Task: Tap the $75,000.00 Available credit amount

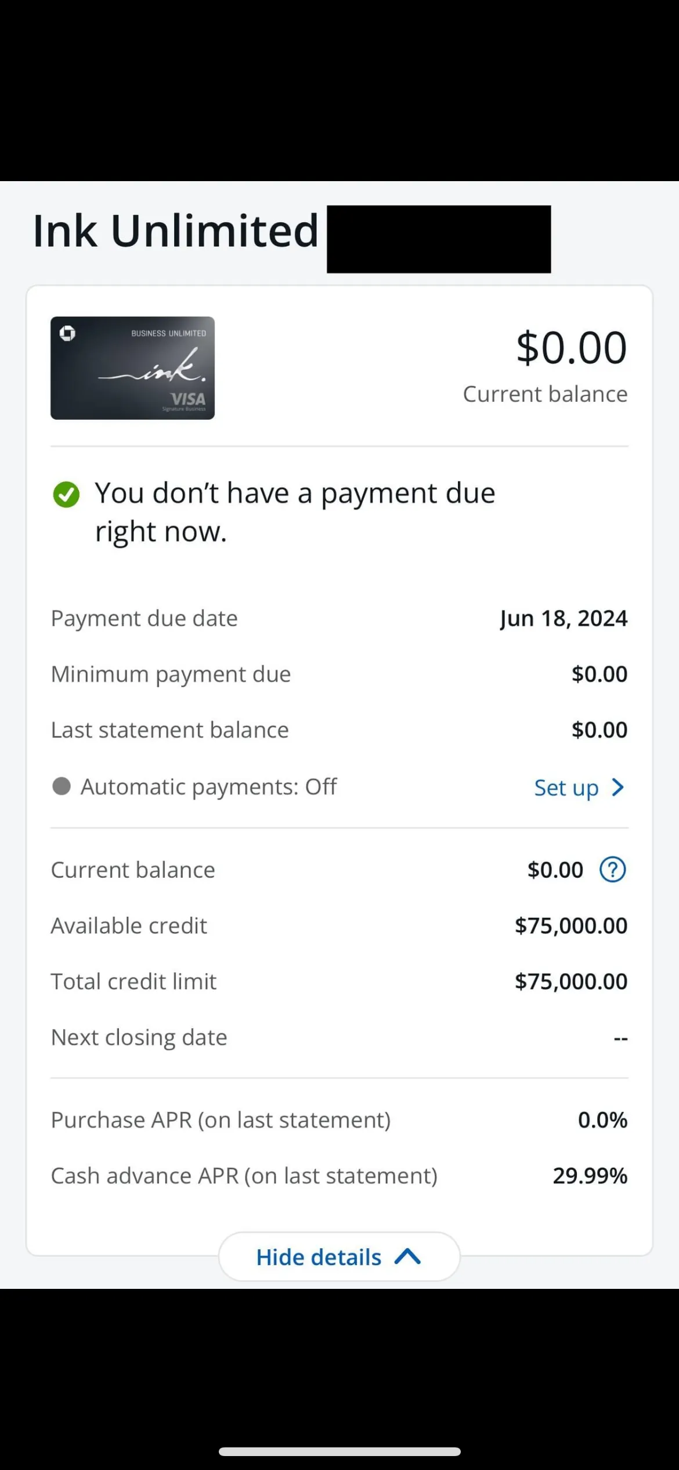Action: coord(571,925)
